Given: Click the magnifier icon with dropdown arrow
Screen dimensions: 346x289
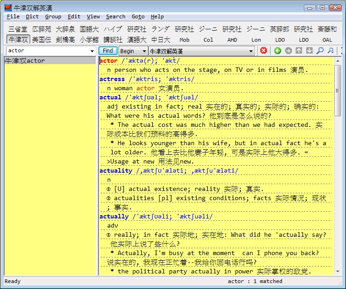Looking at the screenshot, I should pyautogui.click(x=330, y=51).
